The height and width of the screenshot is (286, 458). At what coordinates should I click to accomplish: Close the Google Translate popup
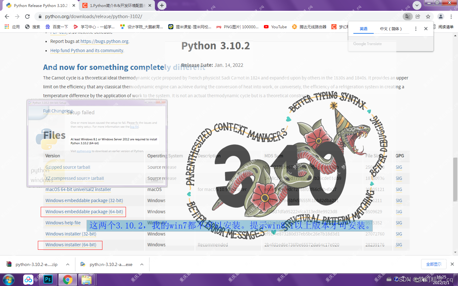point(426,29)
